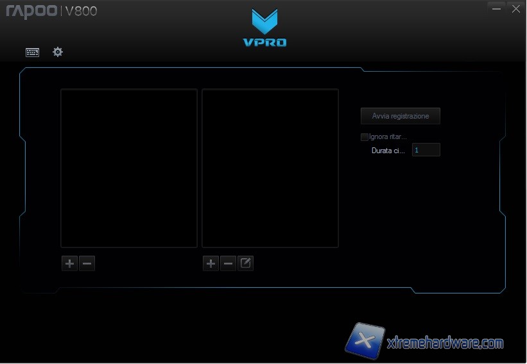Click the xtremehardware.com watermark text

click(x=445, y=343)
